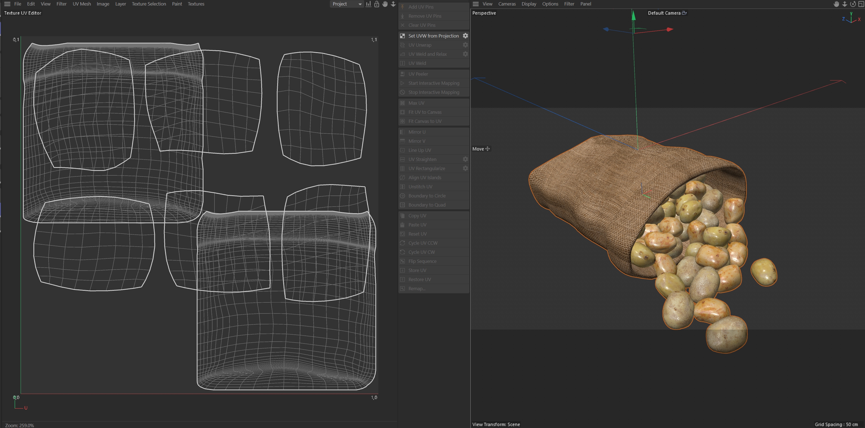
Task: Expand the Project dropdown
Action: (x=346, y=4)
